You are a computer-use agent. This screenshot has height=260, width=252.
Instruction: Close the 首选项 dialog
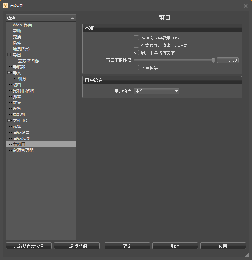pos(246,6)
